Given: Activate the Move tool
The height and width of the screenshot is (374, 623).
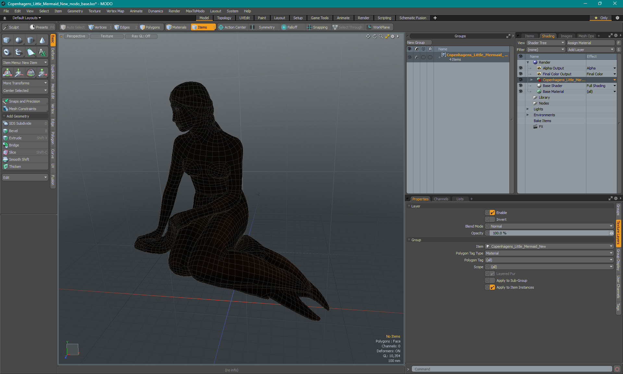Looking at the screenshot, I should coord(19,73).
